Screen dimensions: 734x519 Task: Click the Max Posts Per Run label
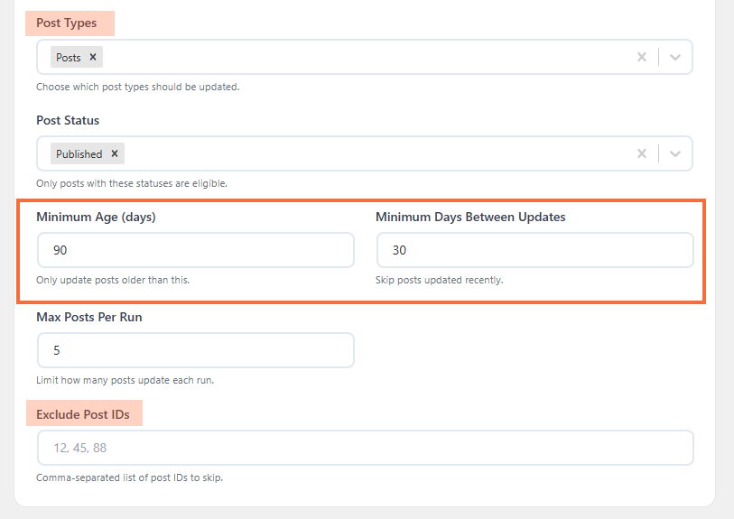[89, 318]
